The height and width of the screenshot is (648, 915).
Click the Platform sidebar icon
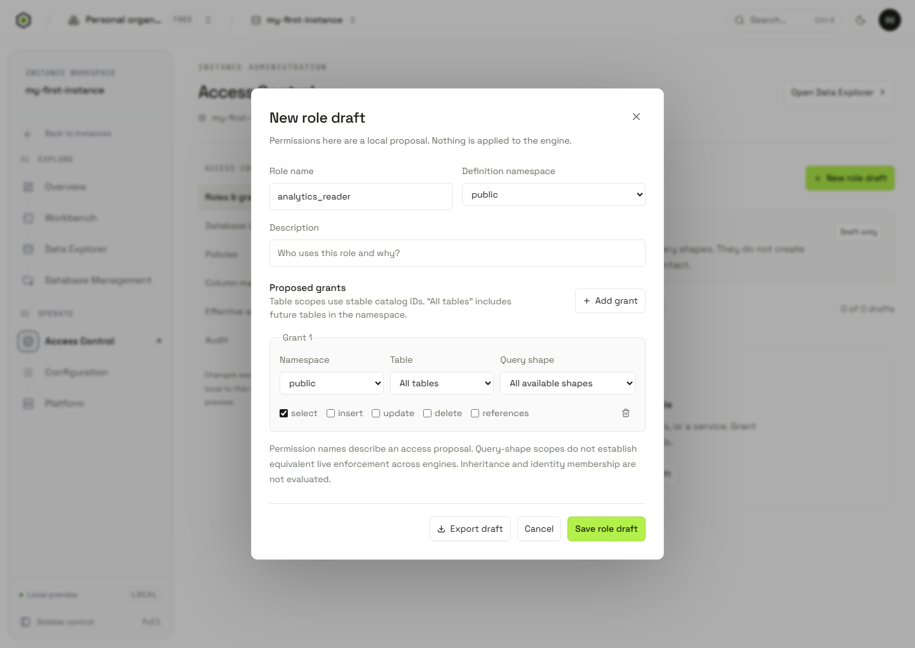[28, 403]
